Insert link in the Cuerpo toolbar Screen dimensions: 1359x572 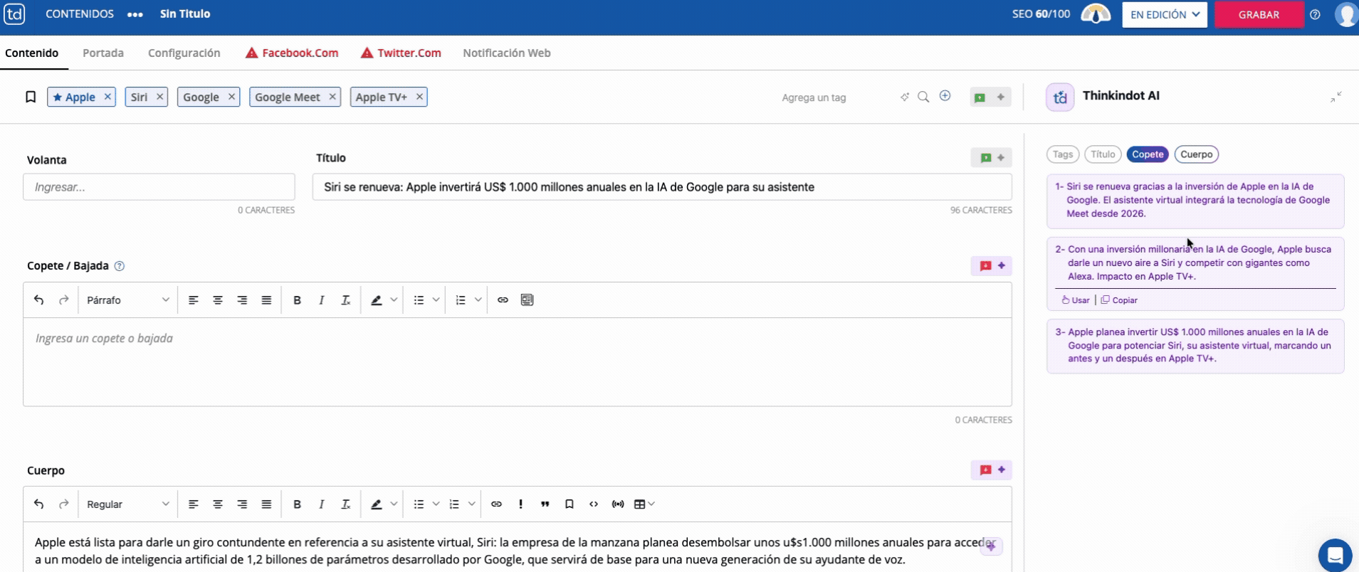tap(496, 504)
